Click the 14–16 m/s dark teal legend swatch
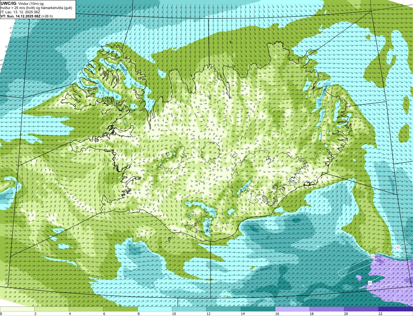The image size is (413, 316). click(258, 309)
